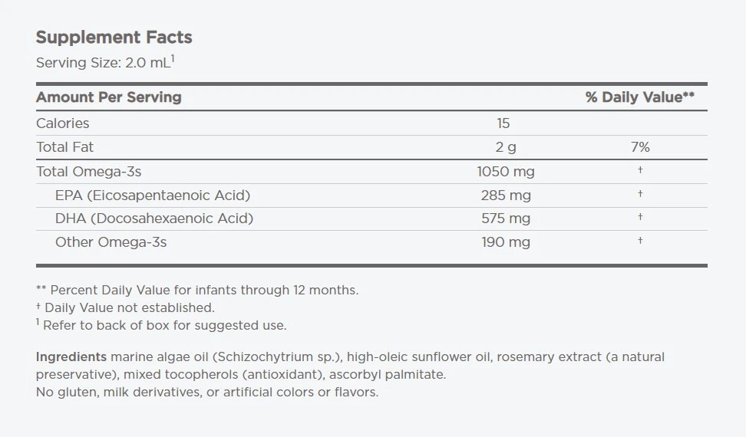Select the Other Omega-3s row label
The height and width of the screenshot is (437, 746).
click(111, 242)
